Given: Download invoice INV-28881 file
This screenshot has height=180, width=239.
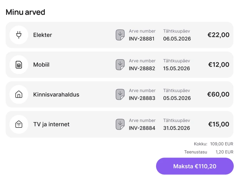Looking at the screenshot, I should click(120, 35).
